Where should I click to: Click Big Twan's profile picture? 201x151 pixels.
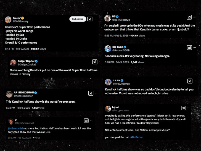(x=108, y=48)
